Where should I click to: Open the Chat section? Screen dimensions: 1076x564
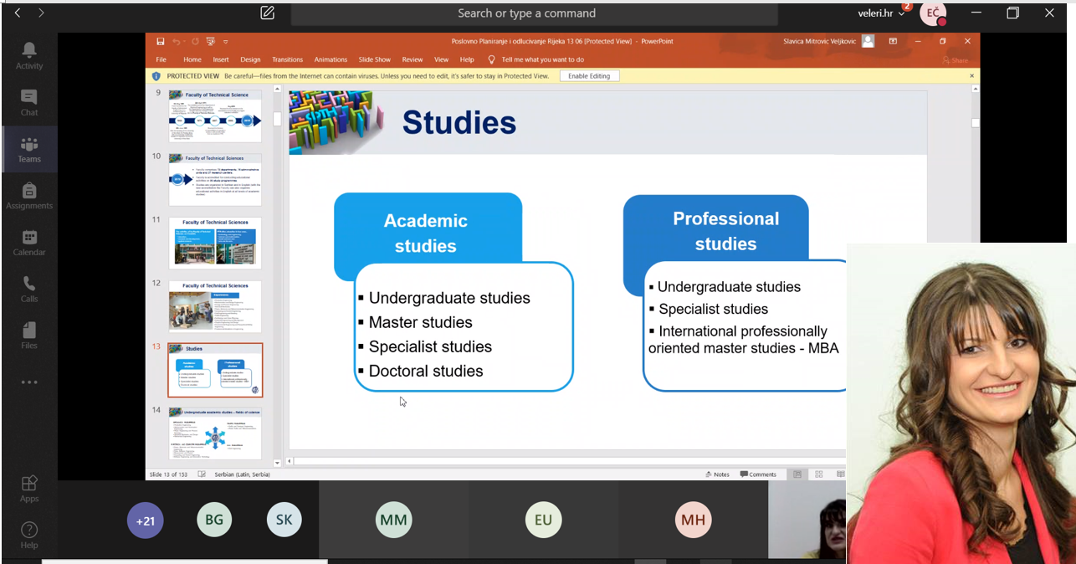[29, 102]
